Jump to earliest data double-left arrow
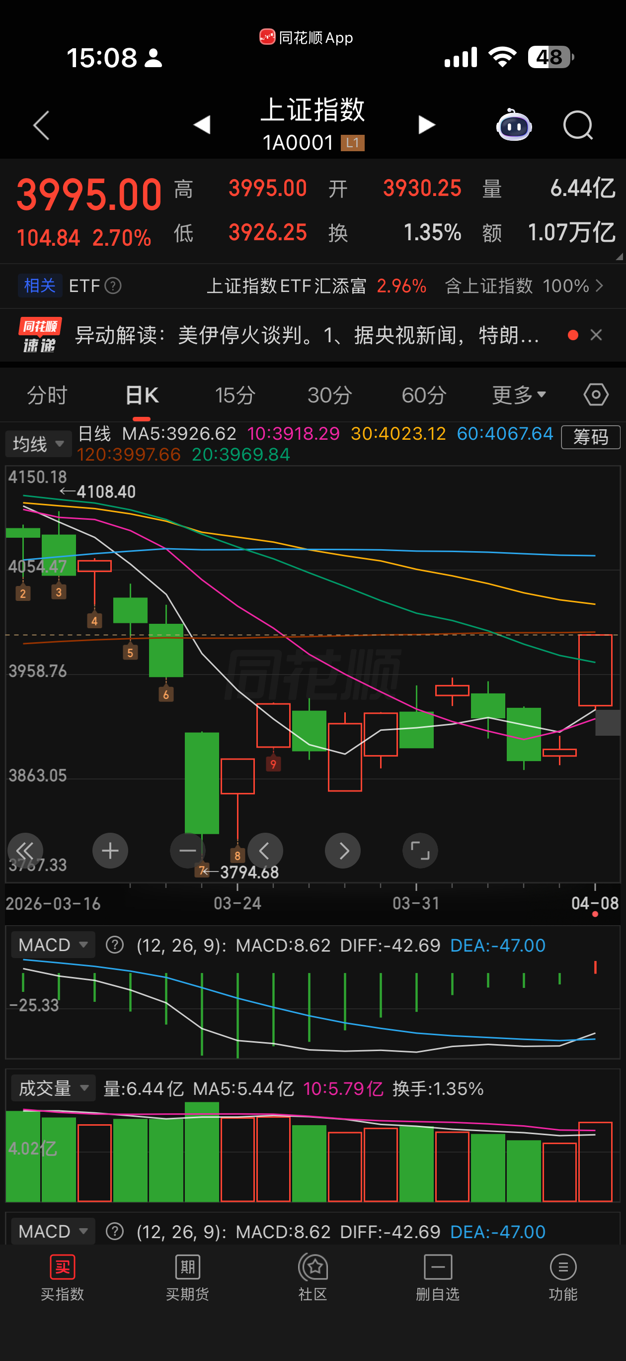The image size is (626, 1361). click(x=25, y=851)
